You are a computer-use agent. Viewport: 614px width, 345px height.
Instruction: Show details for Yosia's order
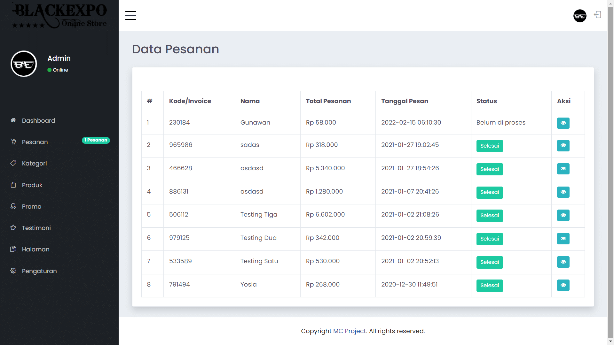[x=563, y=285]
